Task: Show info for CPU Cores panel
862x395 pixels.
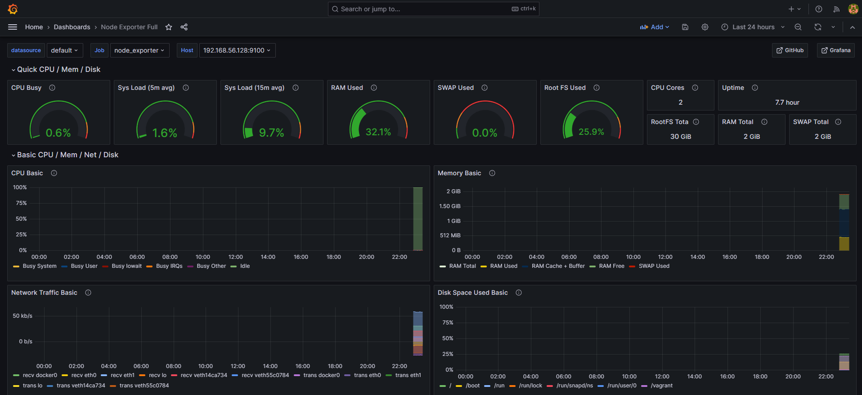Action: point(695,88)
